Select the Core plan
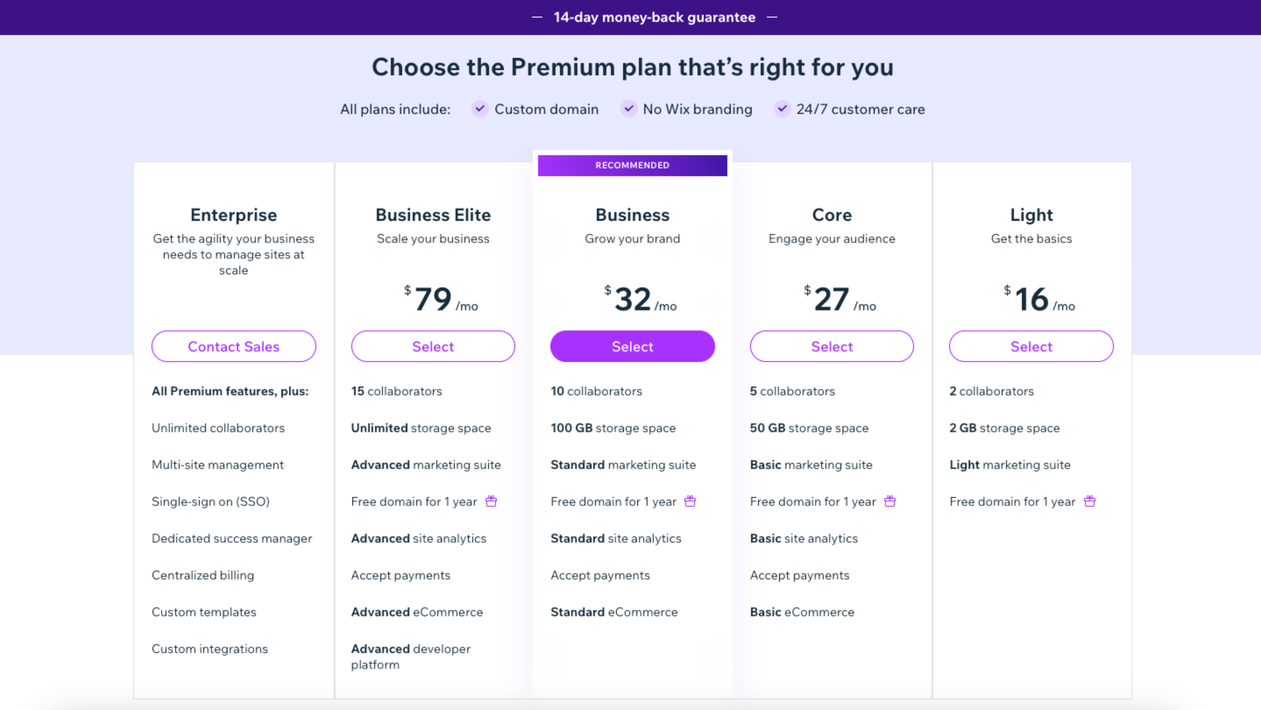Image resolution: width=1261 pixels, height=710 pixels. [831, 346]
